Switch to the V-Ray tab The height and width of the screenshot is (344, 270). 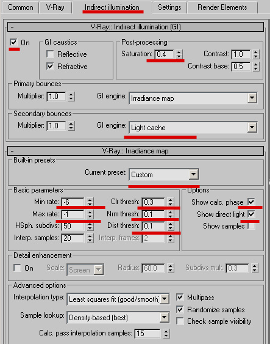pyautogui.click(x=55, y=7)
